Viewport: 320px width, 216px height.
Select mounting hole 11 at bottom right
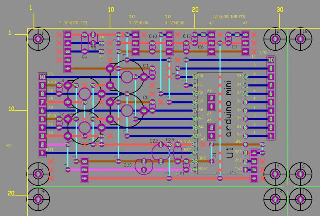tap(300, 199)
